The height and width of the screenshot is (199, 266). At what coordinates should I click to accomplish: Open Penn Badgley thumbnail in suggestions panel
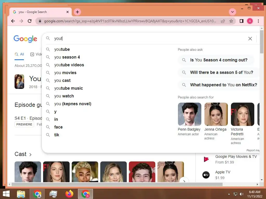pyautogui.click(x=189, y=114)
